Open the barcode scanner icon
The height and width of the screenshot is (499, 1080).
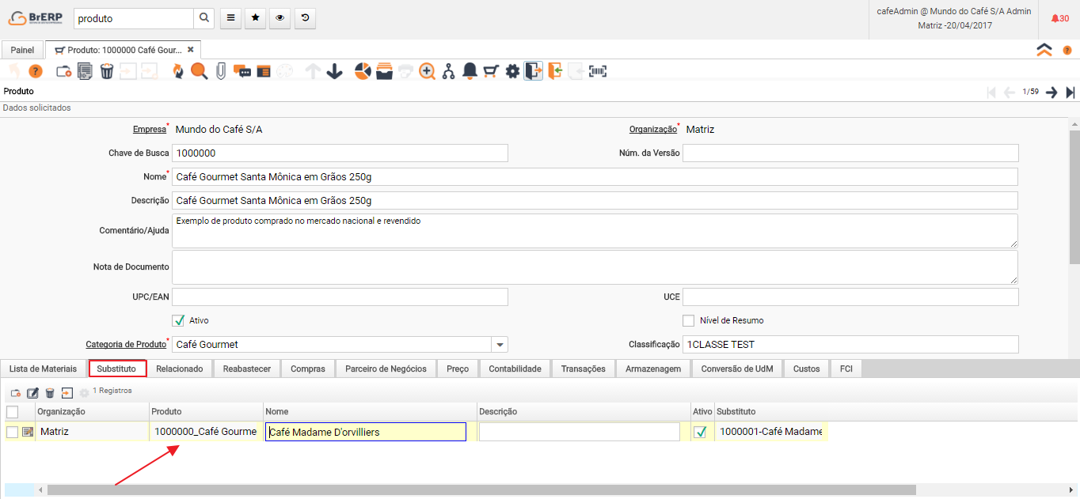pos(598,71)
